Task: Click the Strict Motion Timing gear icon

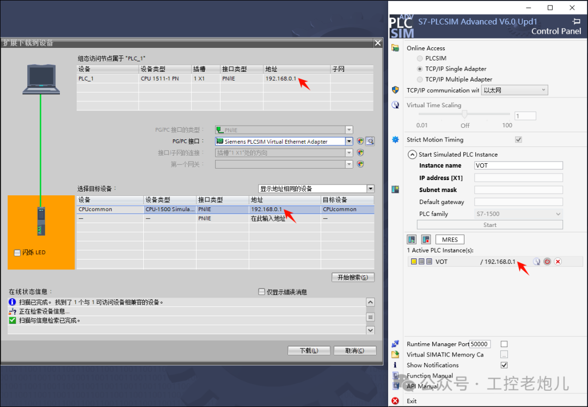Action: click(x=395, y=139)
